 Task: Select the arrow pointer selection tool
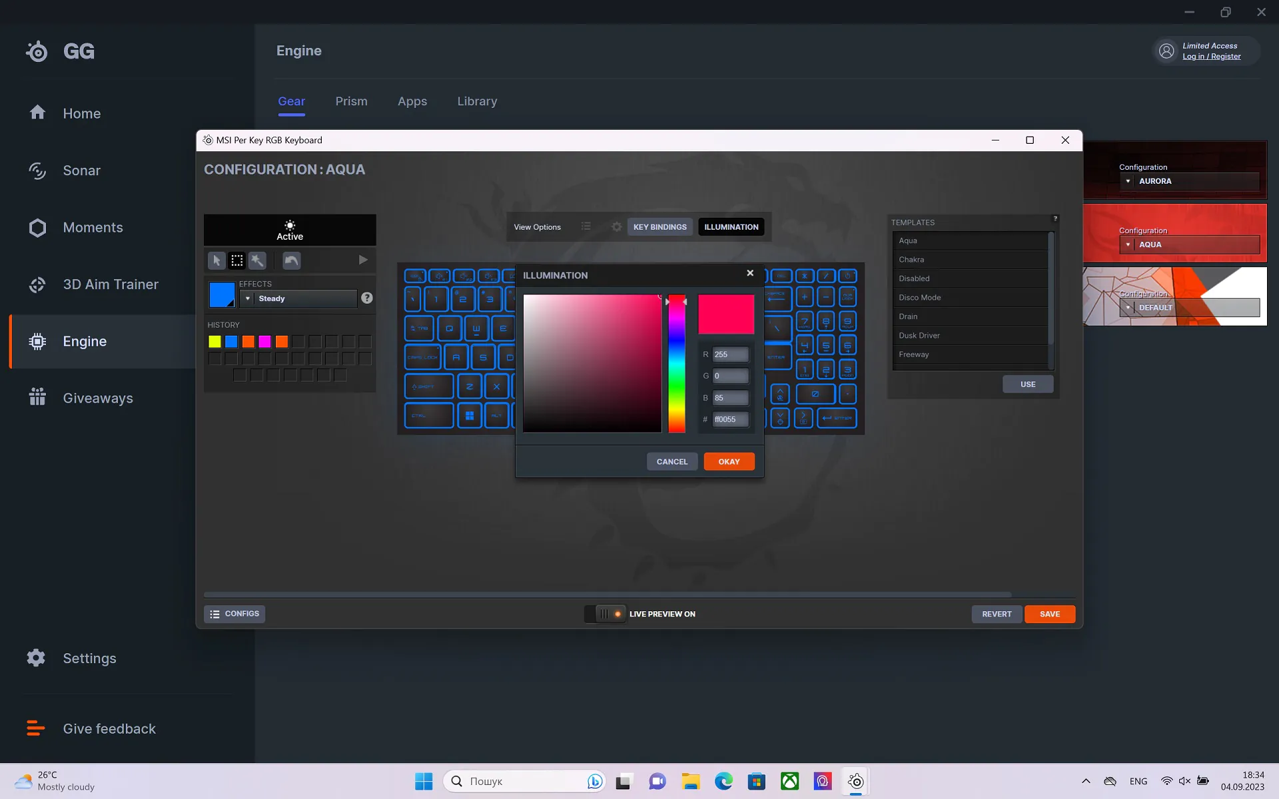coord(216,260)
